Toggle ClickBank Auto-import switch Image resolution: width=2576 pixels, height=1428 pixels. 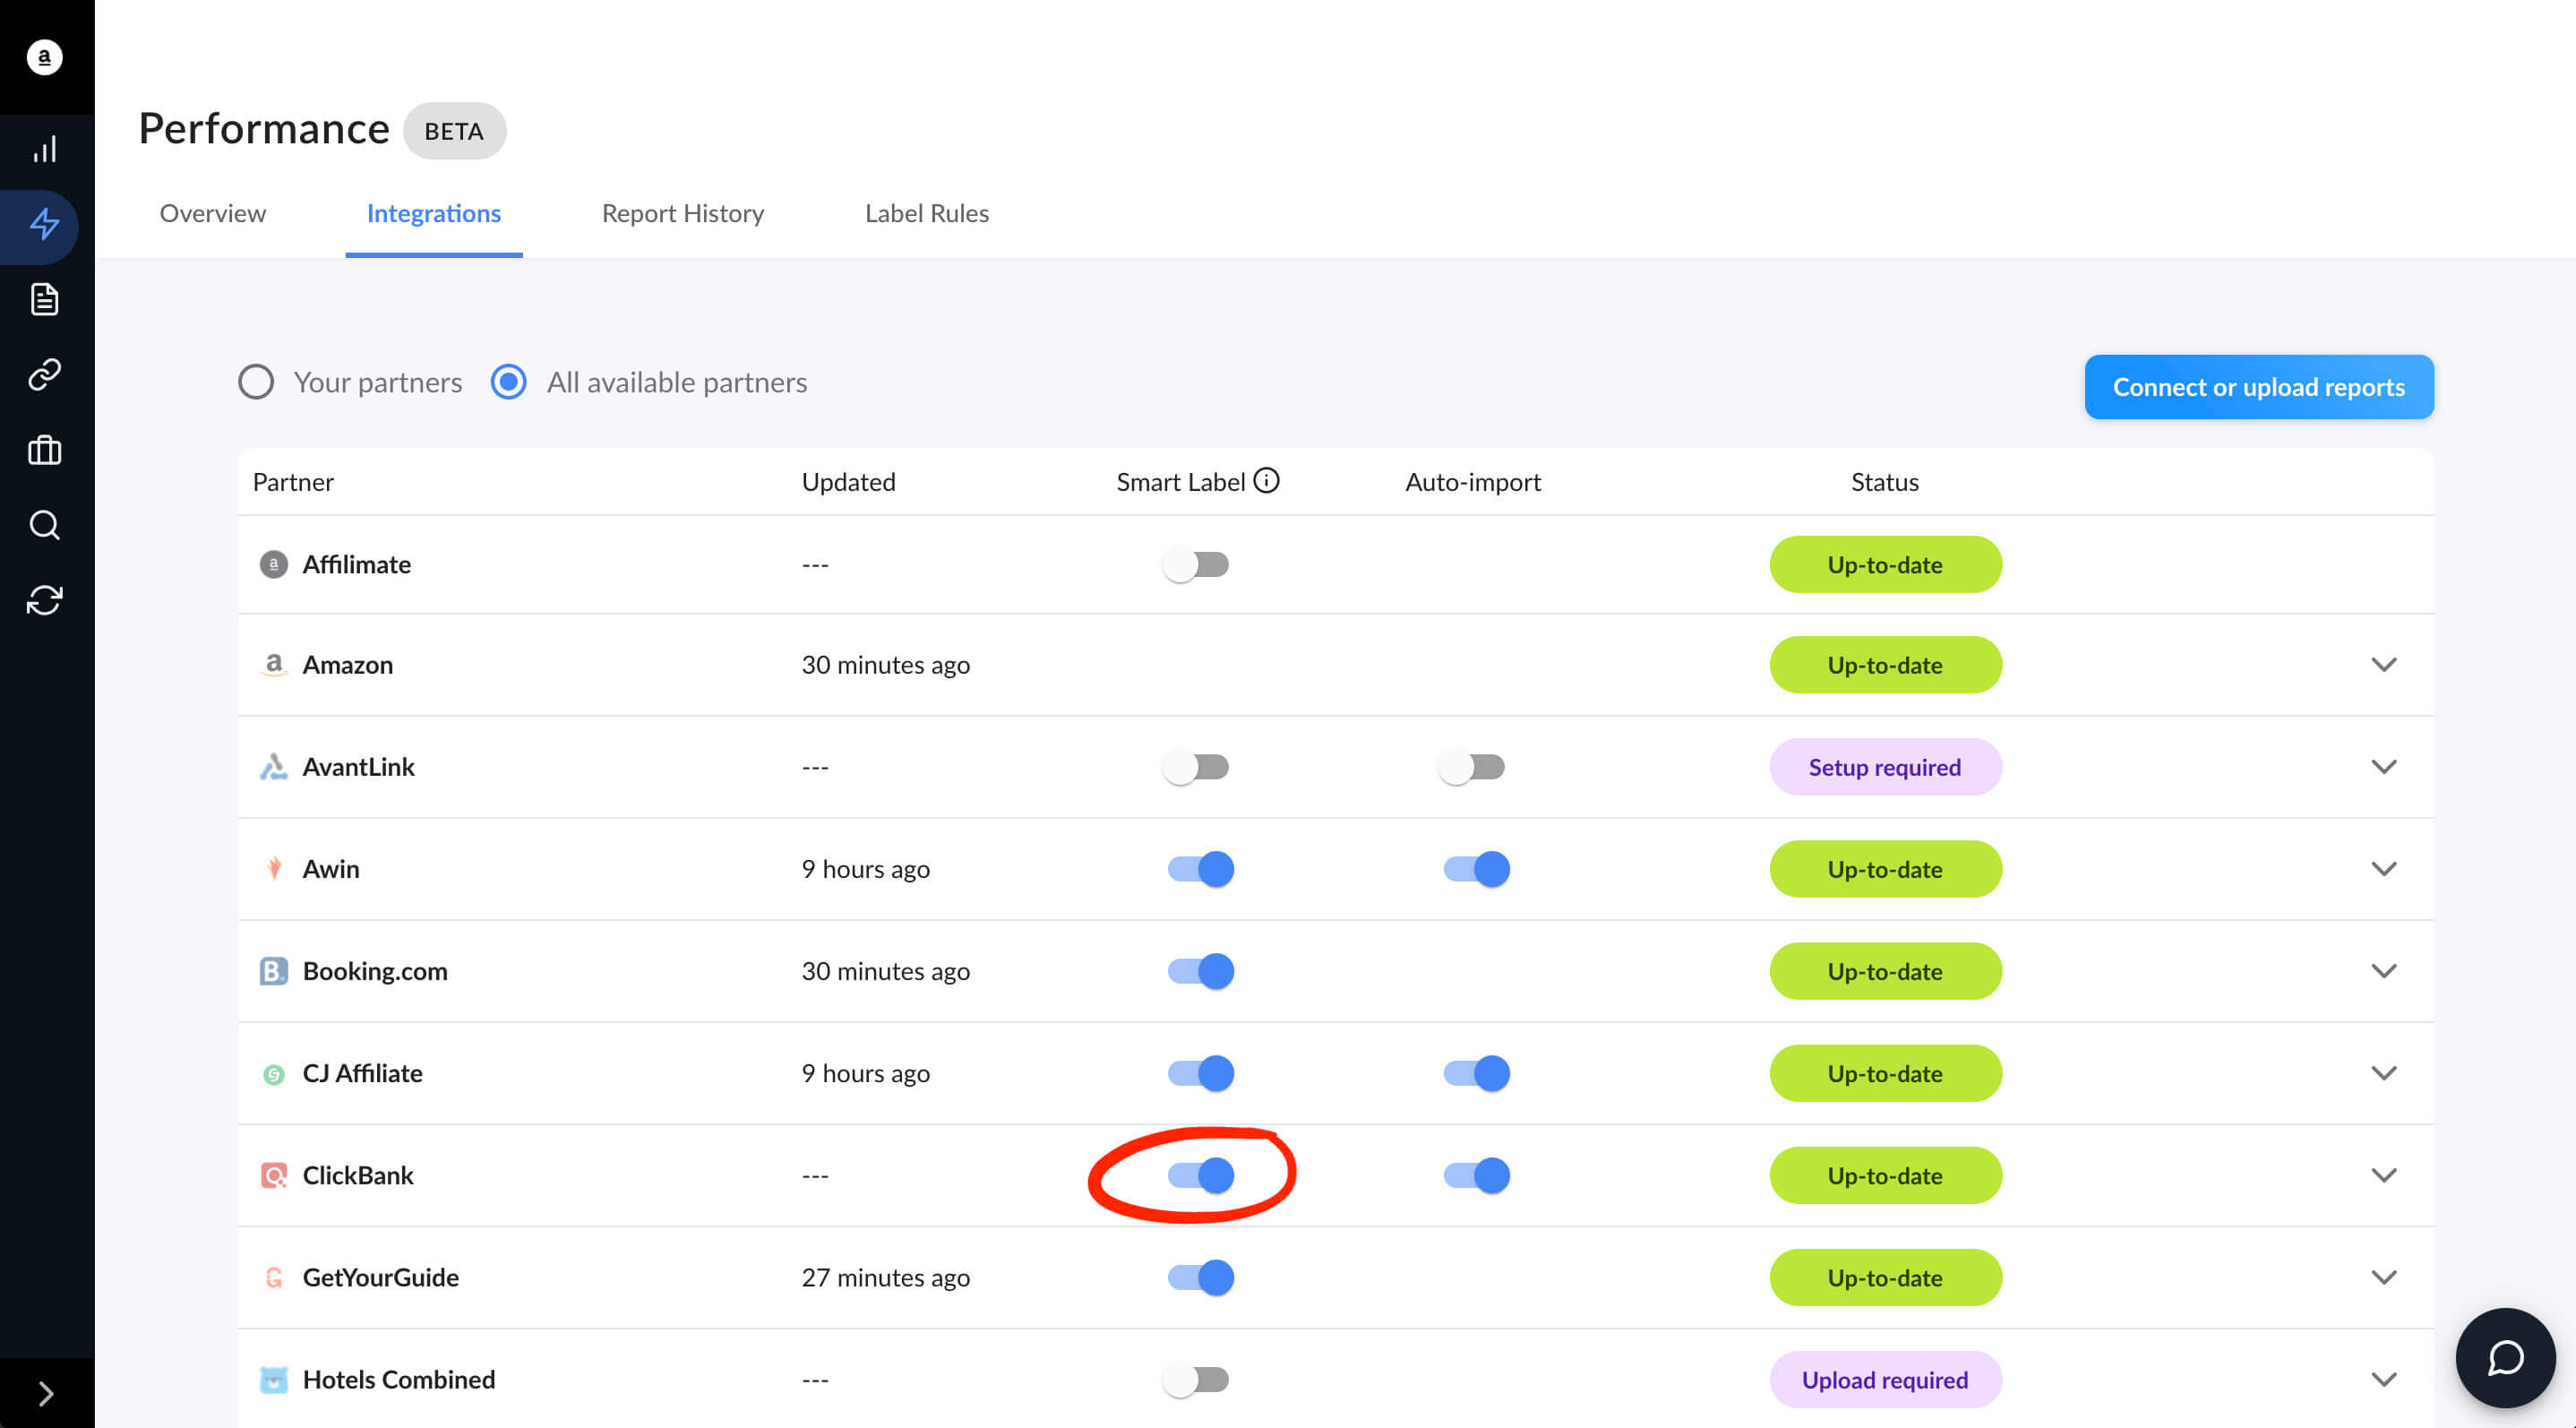(1476, 1175)
